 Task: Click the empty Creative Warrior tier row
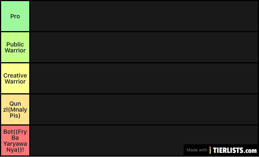click(x=144, y=78)
